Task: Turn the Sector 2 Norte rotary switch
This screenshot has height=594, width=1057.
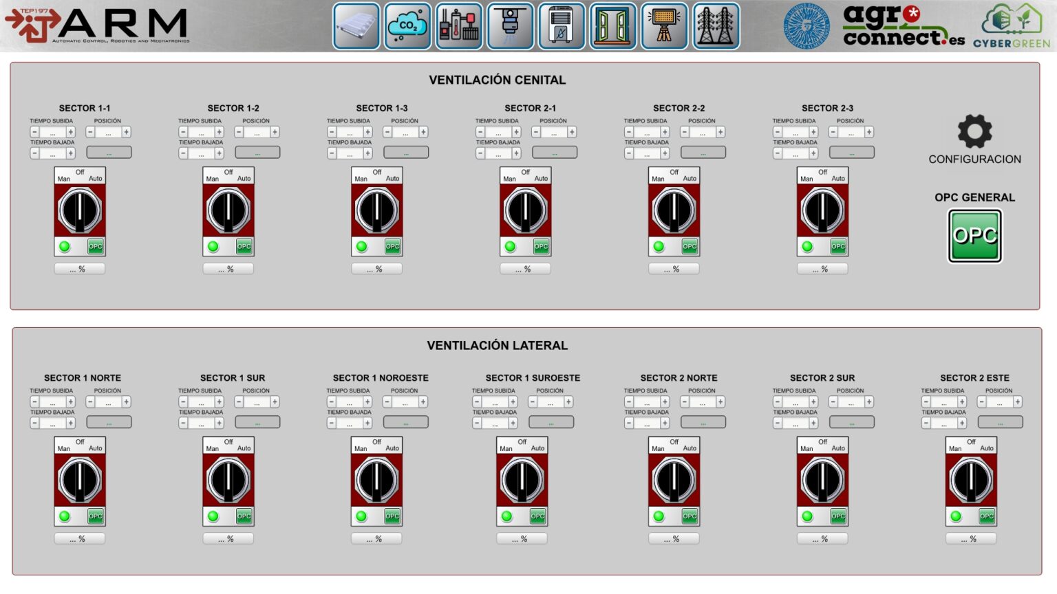Action: tap(674, 480)
